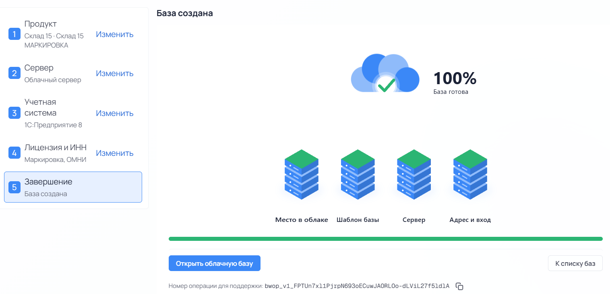This screenshot has width=610, height=294.
Task: Click the operation ID starting with bwop_v1
Action: point(357,286)
